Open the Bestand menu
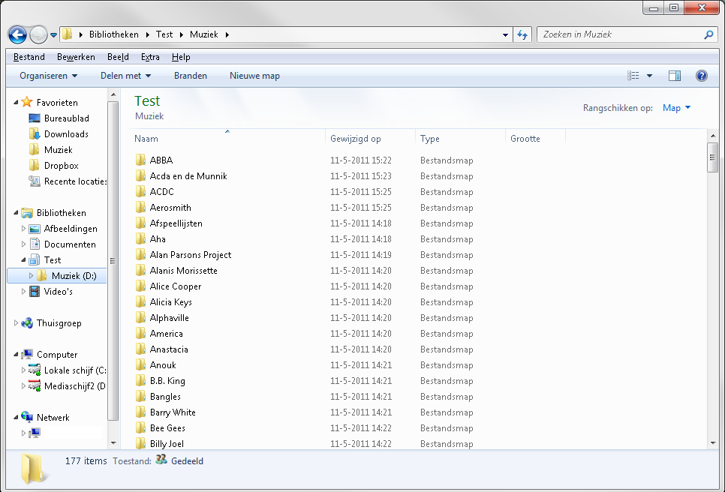Image resolution: width=725 pixels, height=492 pixels. coord(29,57)
